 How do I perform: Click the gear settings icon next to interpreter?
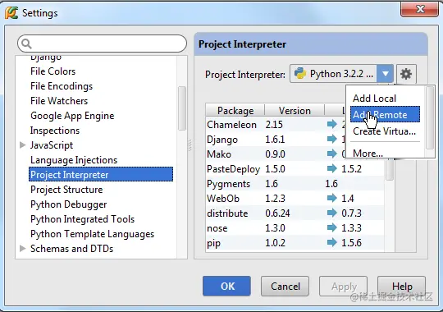(x=406, y=74)
